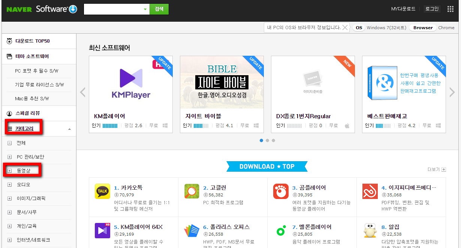The image size is (461, 248).
Task: Collapse the 전체 category tree item
Action: [10, 143]
